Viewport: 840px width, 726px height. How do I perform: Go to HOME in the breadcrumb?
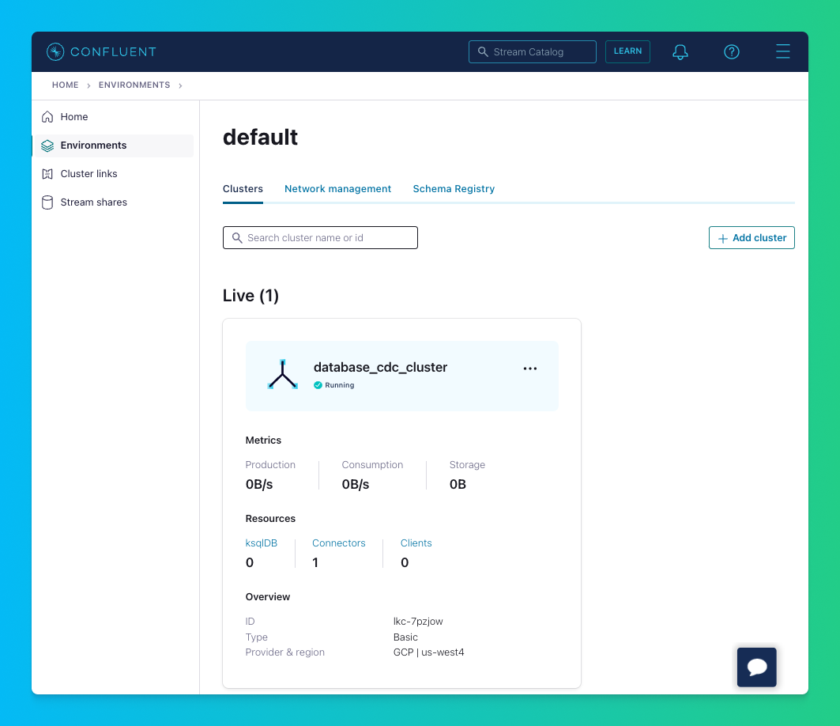65,85
